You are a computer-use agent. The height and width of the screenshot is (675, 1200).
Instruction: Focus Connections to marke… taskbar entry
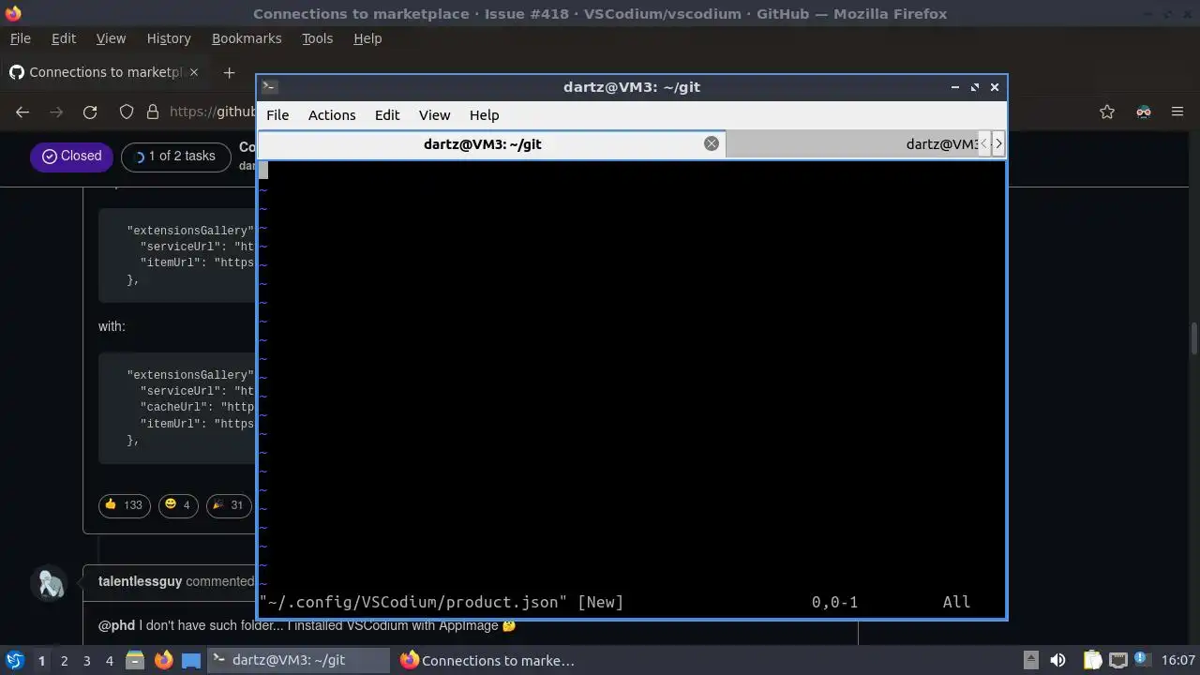487,660
